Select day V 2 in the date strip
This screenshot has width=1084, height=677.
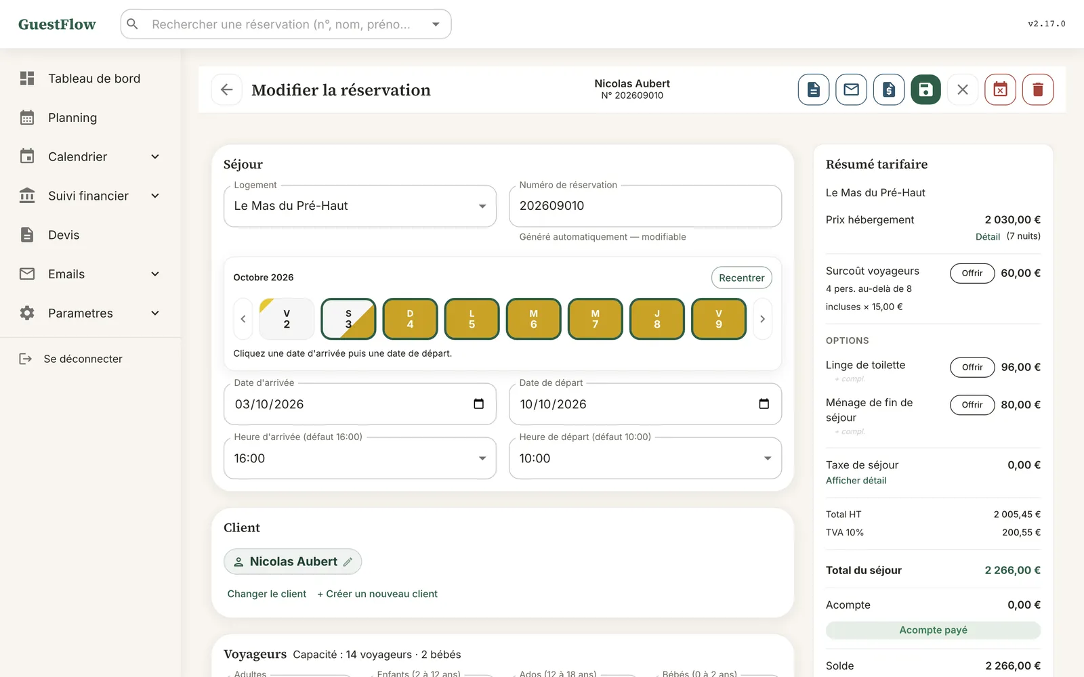[x=287, y=319]
